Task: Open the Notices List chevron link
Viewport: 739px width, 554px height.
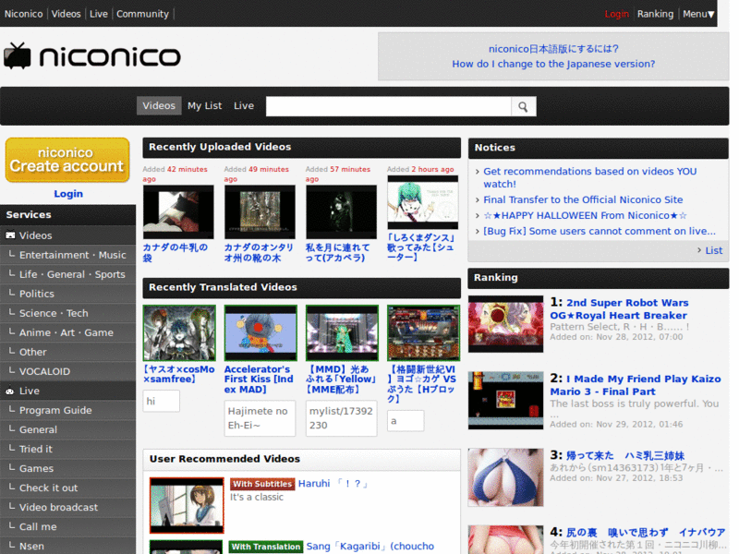Action: tap(709, 250)
